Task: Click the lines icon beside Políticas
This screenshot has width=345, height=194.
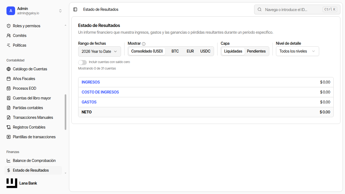Action: click(9, 45)
